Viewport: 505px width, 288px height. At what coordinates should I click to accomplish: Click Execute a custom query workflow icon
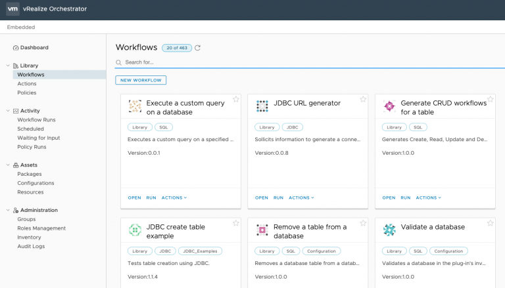point(135,106)
